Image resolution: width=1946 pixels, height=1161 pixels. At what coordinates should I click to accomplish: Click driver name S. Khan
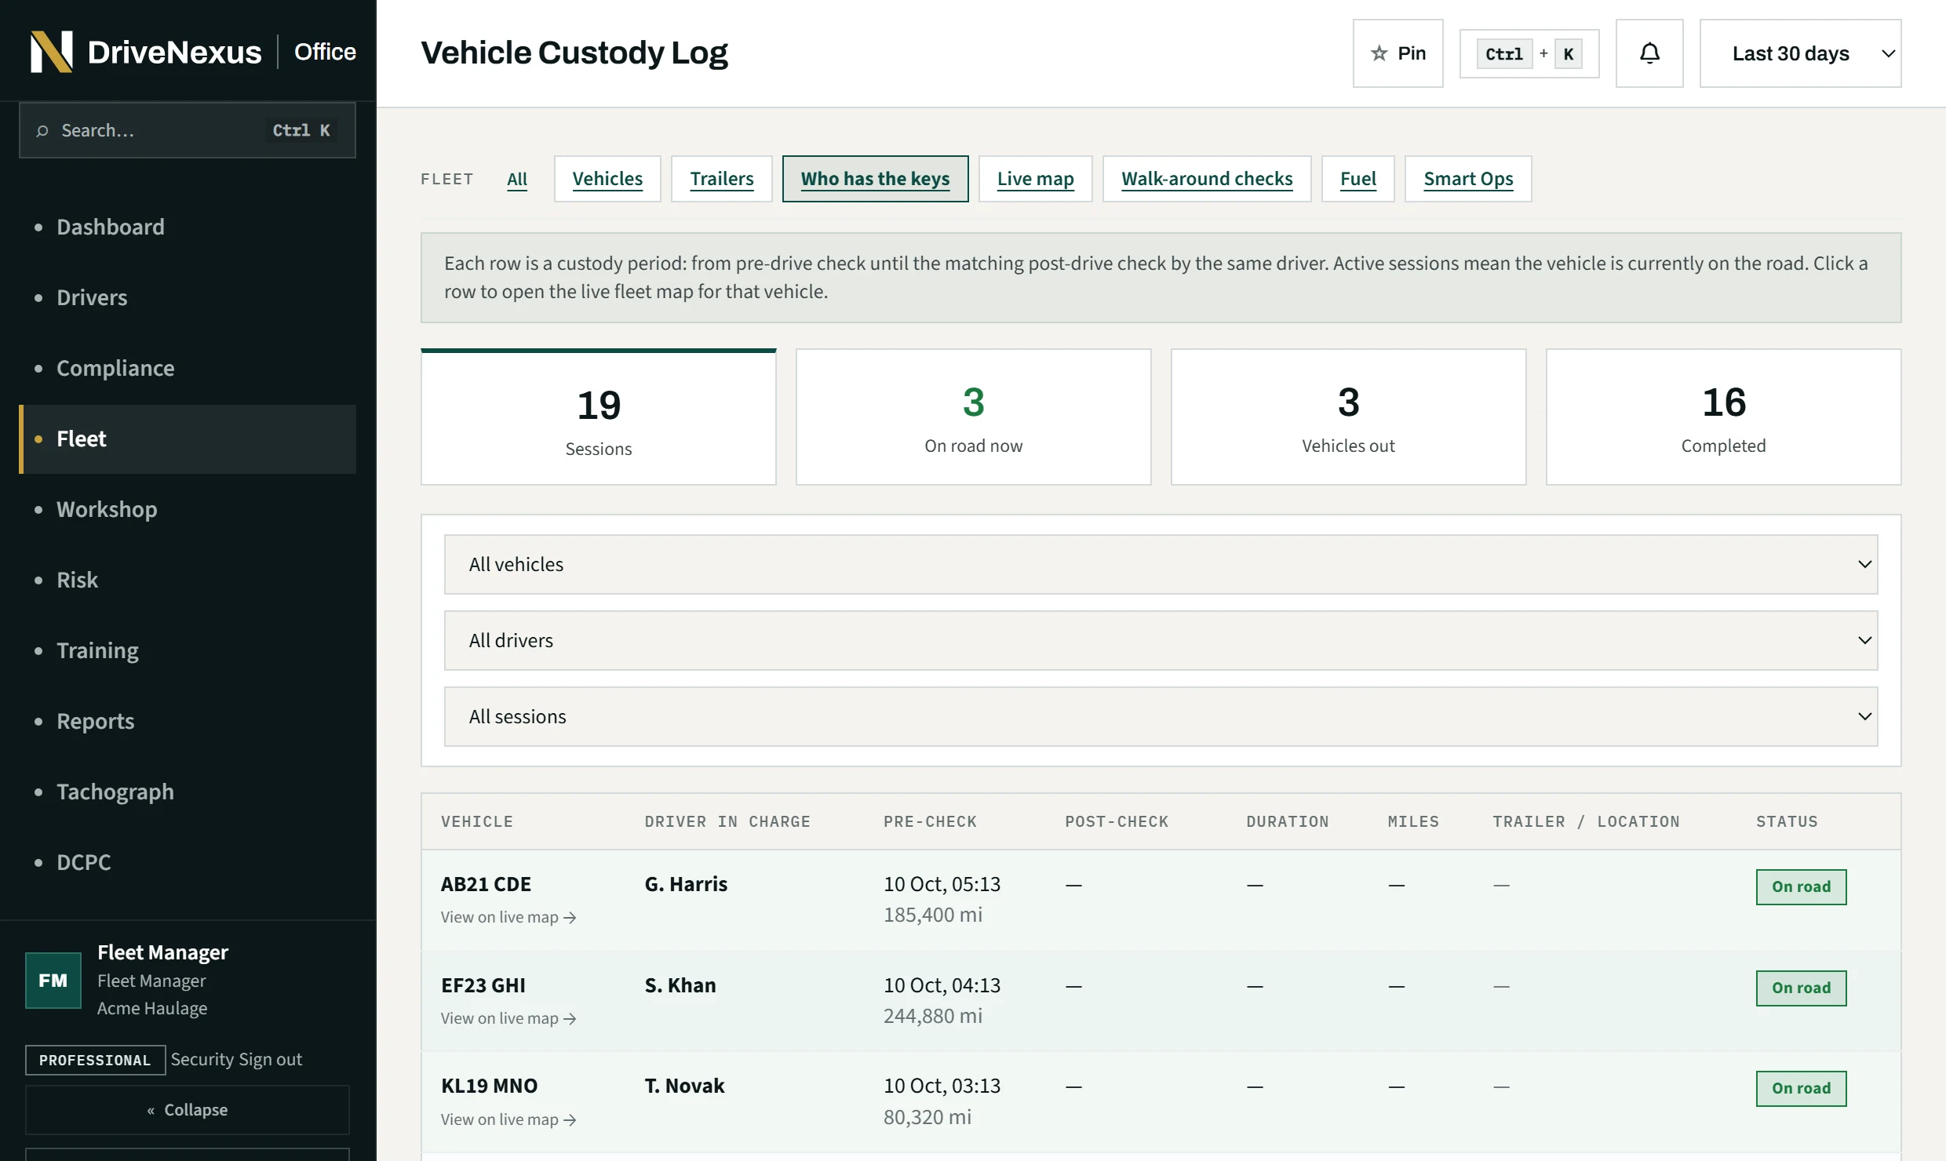[x=680, y=985]
